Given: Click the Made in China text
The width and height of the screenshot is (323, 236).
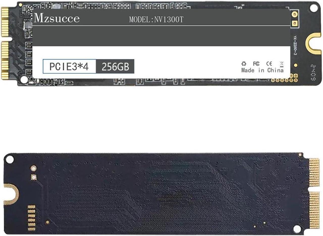Looking at the screenshot, I should [x=262, y=70].
